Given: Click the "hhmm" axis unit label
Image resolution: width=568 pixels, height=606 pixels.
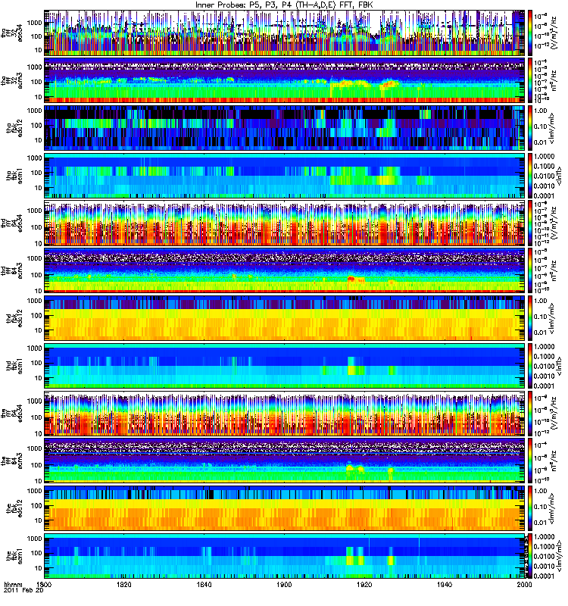Looking at the screenshot, I should point(13,584).
